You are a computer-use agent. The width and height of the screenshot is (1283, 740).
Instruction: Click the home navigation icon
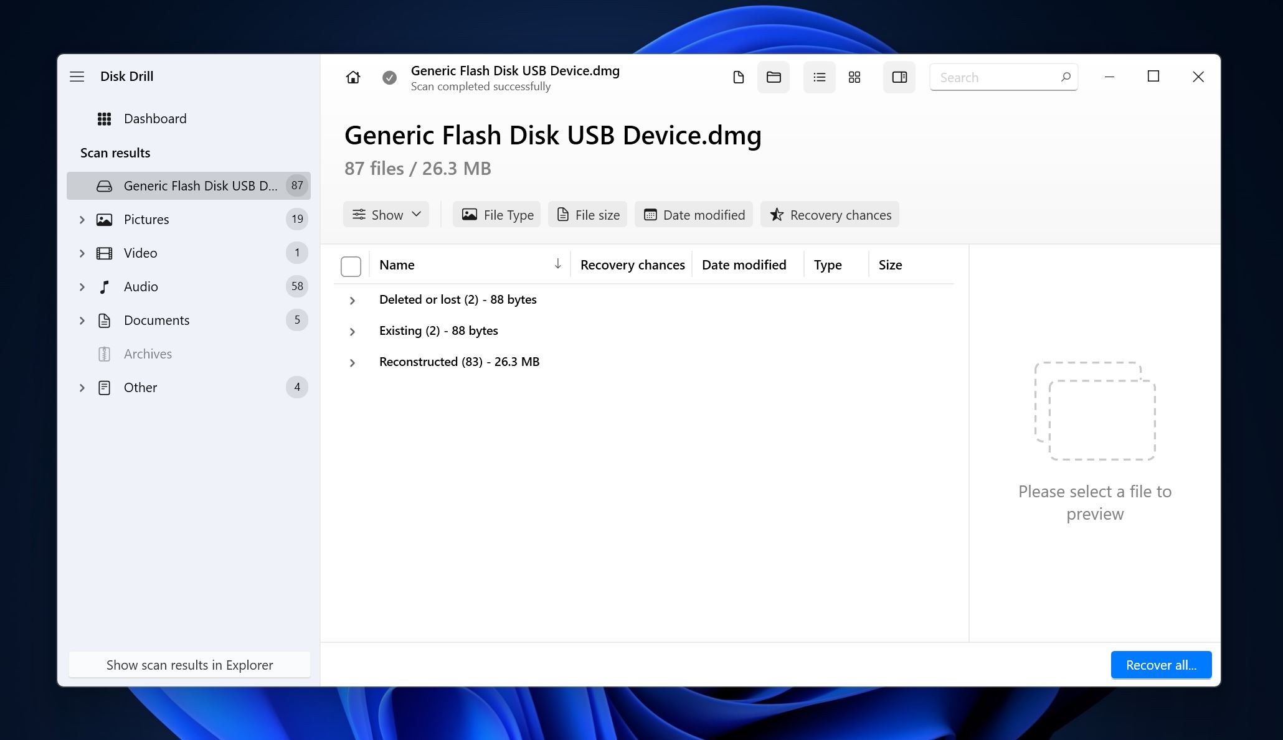(x=353, y=78)
